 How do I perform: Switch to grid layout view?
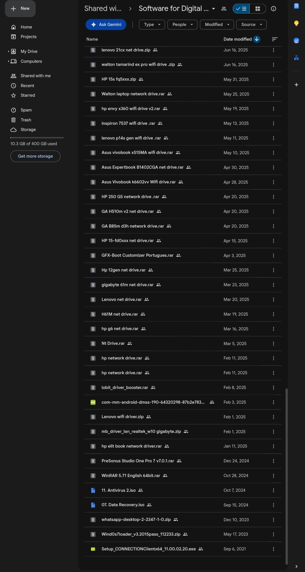(258, 9)
